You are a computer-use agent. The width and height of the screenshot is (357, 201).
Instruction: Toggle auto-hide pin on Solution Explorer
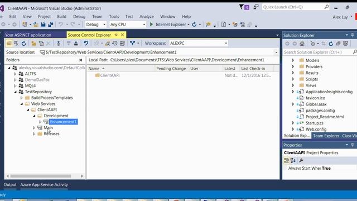pyautogui.click(x=353, y=35)
